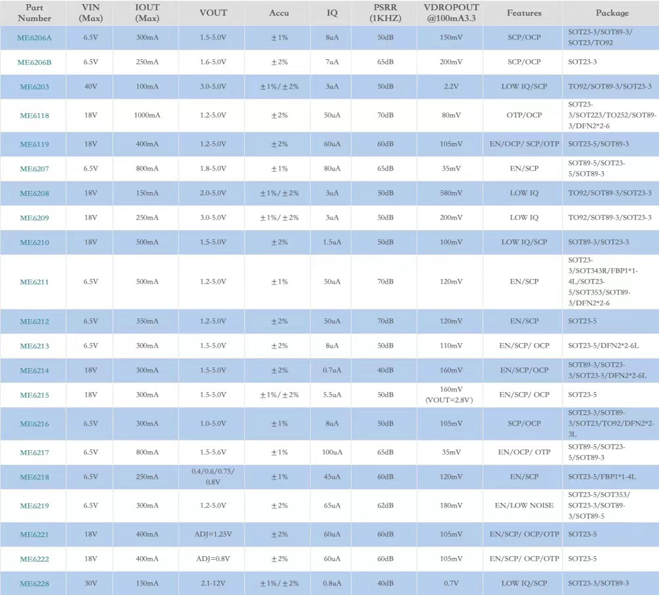Open the ME6219 part link

coord(34,506)
